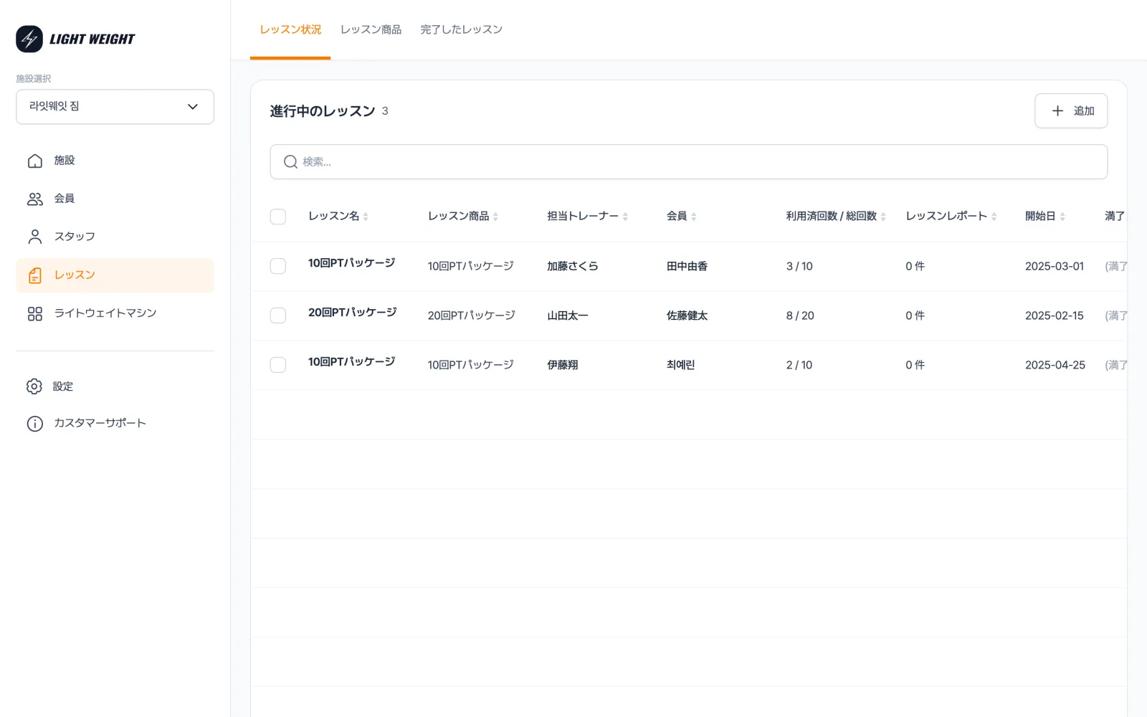Open 設定 in the sidebar
1147x717 pixels.
click(115, 386)
